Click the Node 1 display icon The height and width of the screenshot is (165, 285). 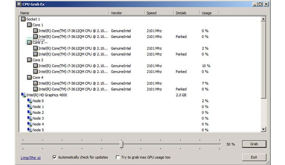tap(29, 107)
